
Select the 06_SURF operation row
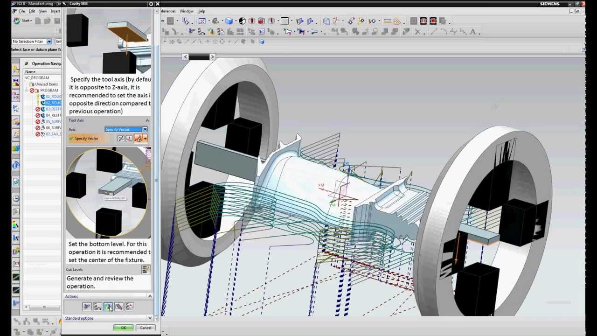pyautogui.click(x=49, y=128)
